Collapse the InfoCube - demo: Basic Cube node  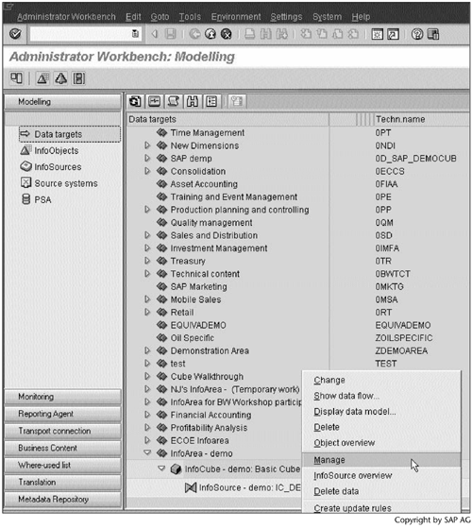point(161,468)
